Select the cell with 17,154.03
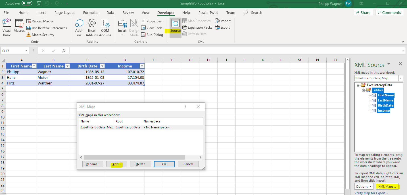The height and width of the screenshot is (195, 407). [125, 77]
